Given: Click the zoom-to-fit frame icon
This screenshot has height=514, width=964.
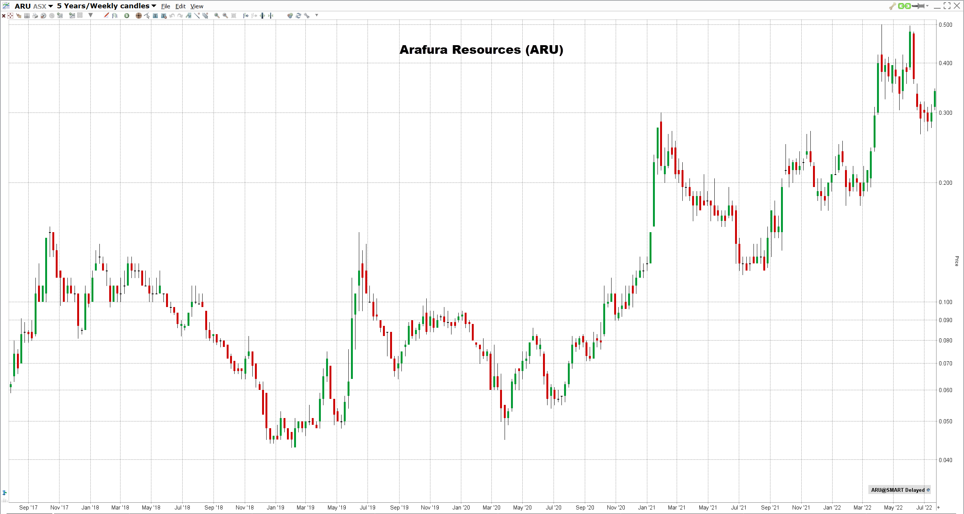Looking at the screenshot, I should click(234, 16).
